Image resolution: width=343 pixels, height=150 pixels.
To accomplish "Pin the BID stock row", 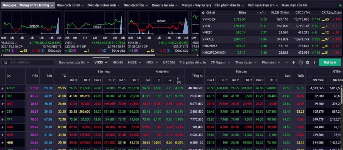I will (x=2, y=96).
